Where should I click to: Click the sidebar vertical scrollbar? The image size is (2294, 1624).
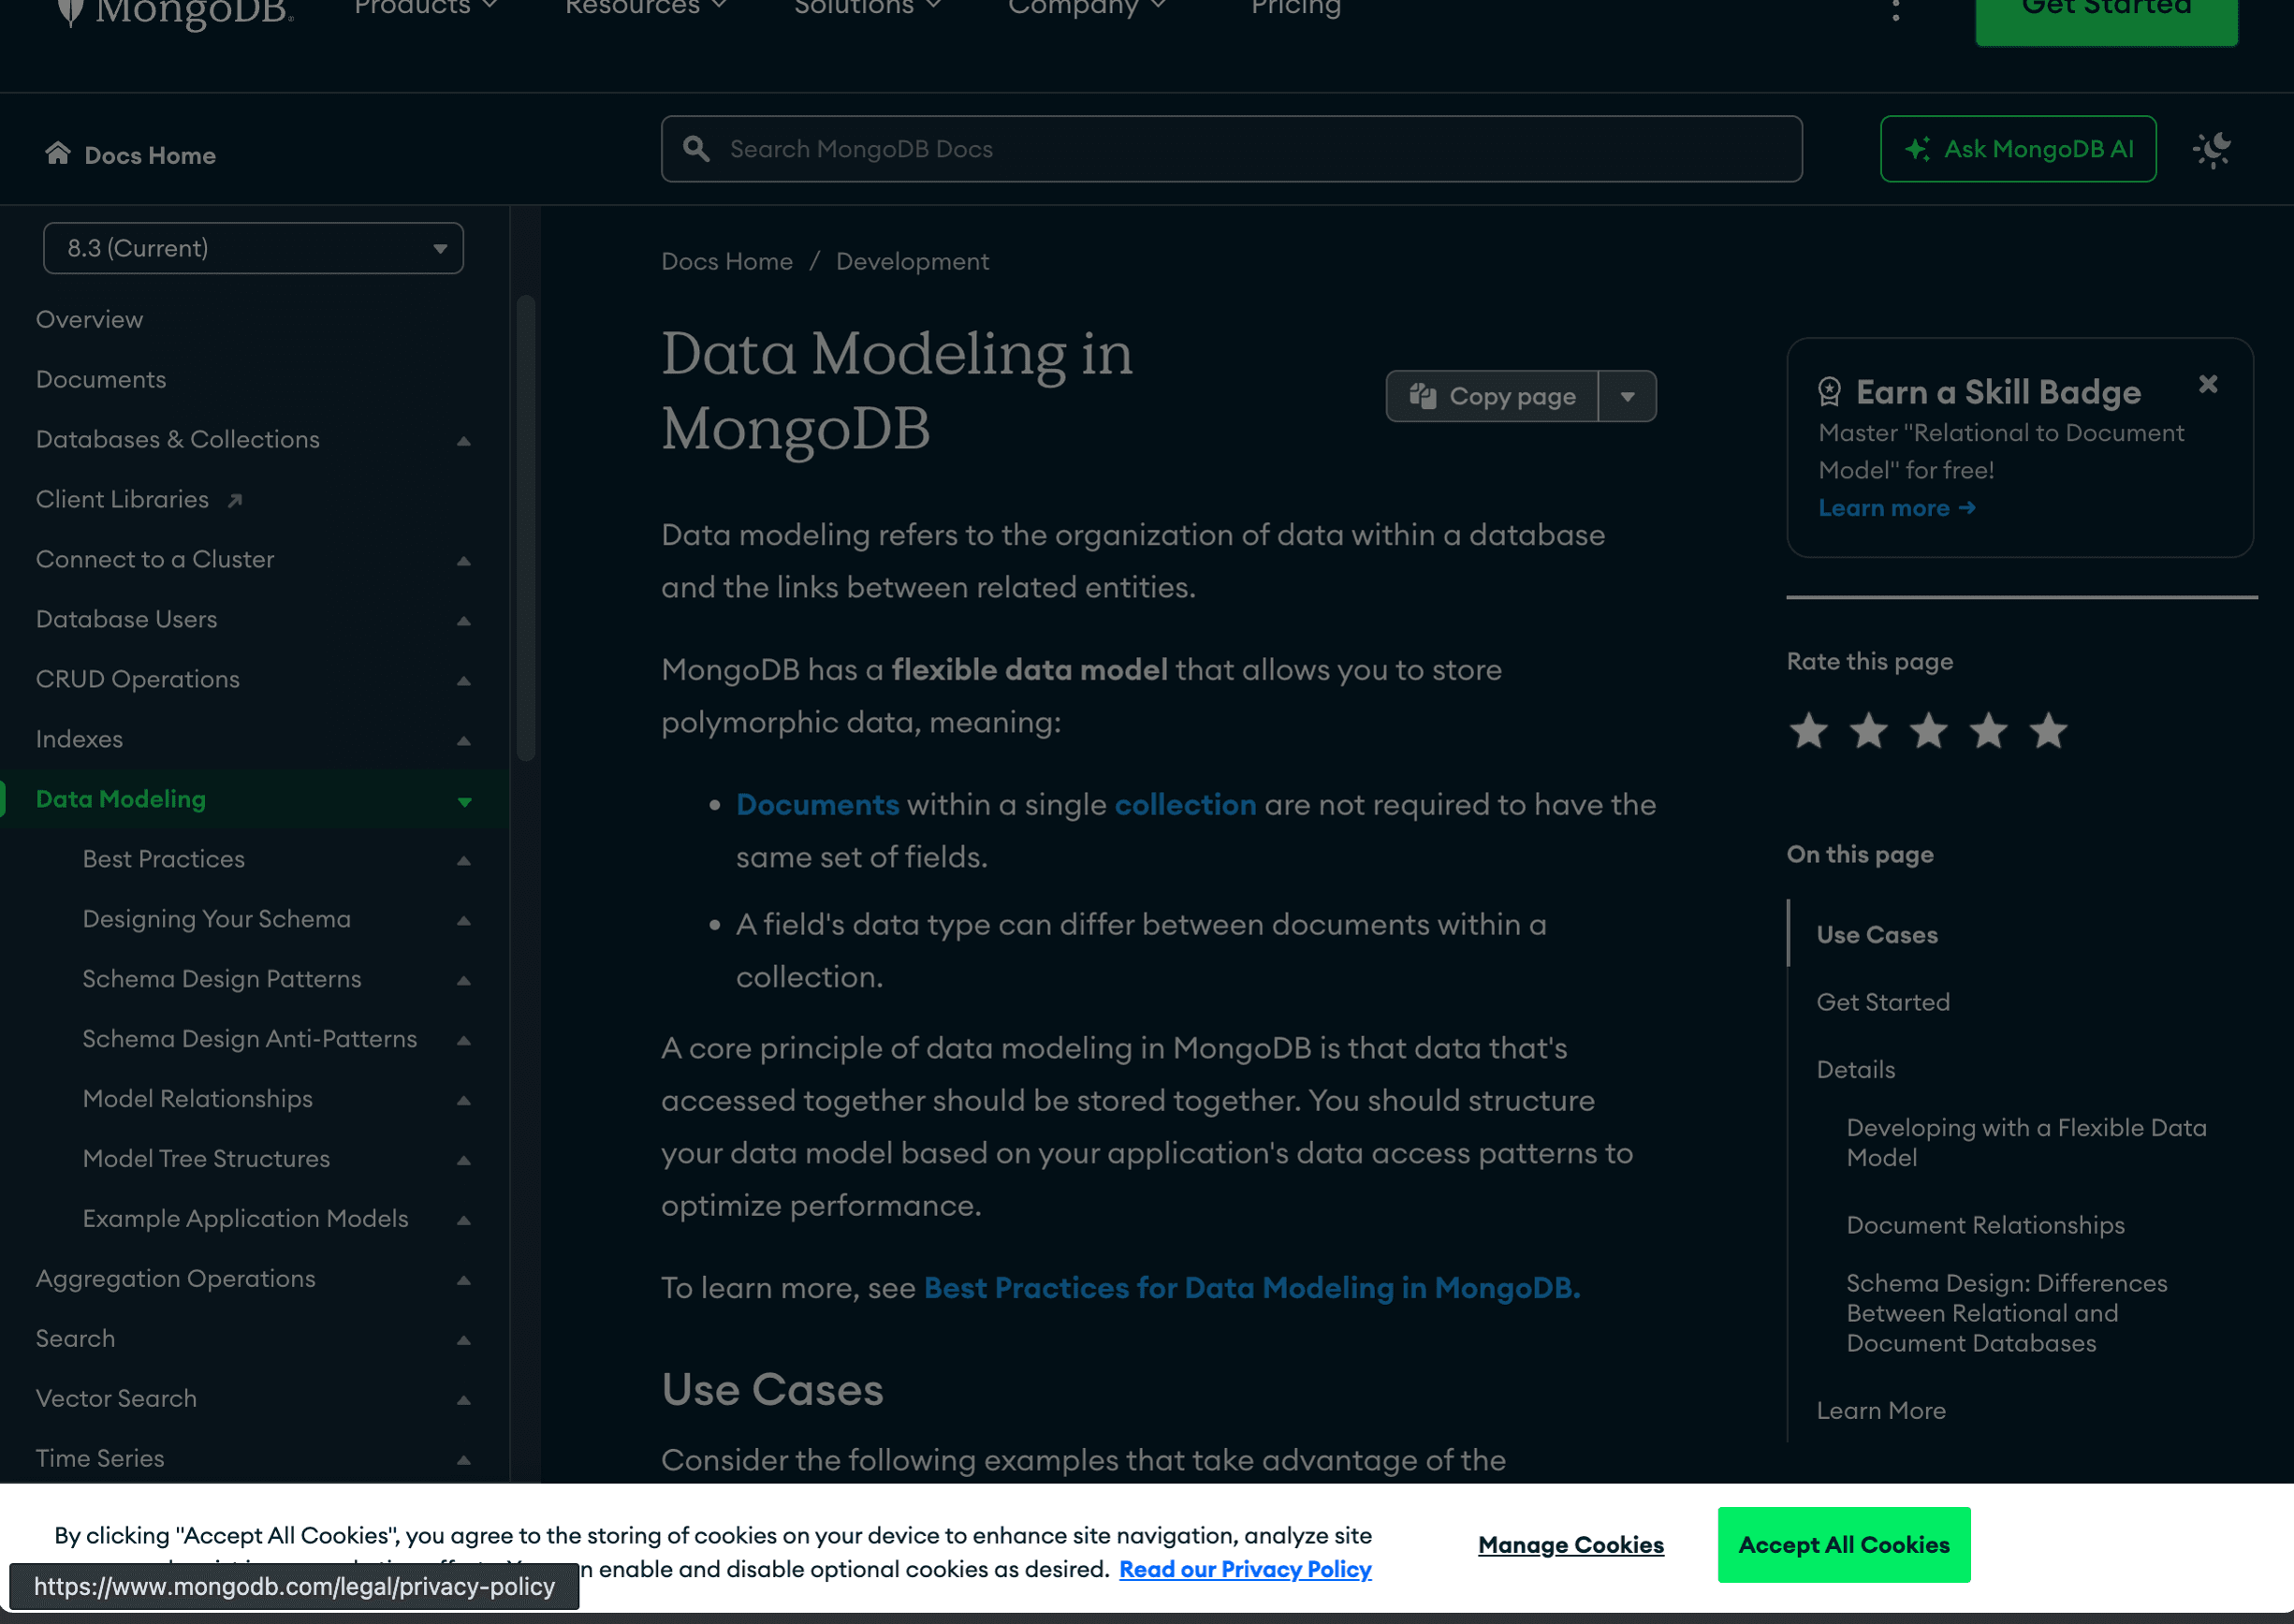[x=526, y=528]
